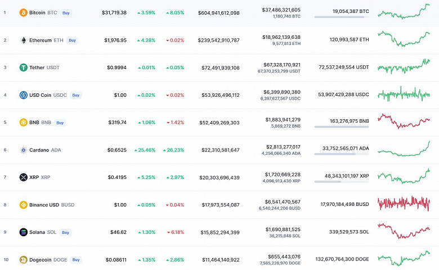This screenshot has height=270, width=439.
Task: Click the Binance USD logo icon
Action: click(x=23, y=205)
